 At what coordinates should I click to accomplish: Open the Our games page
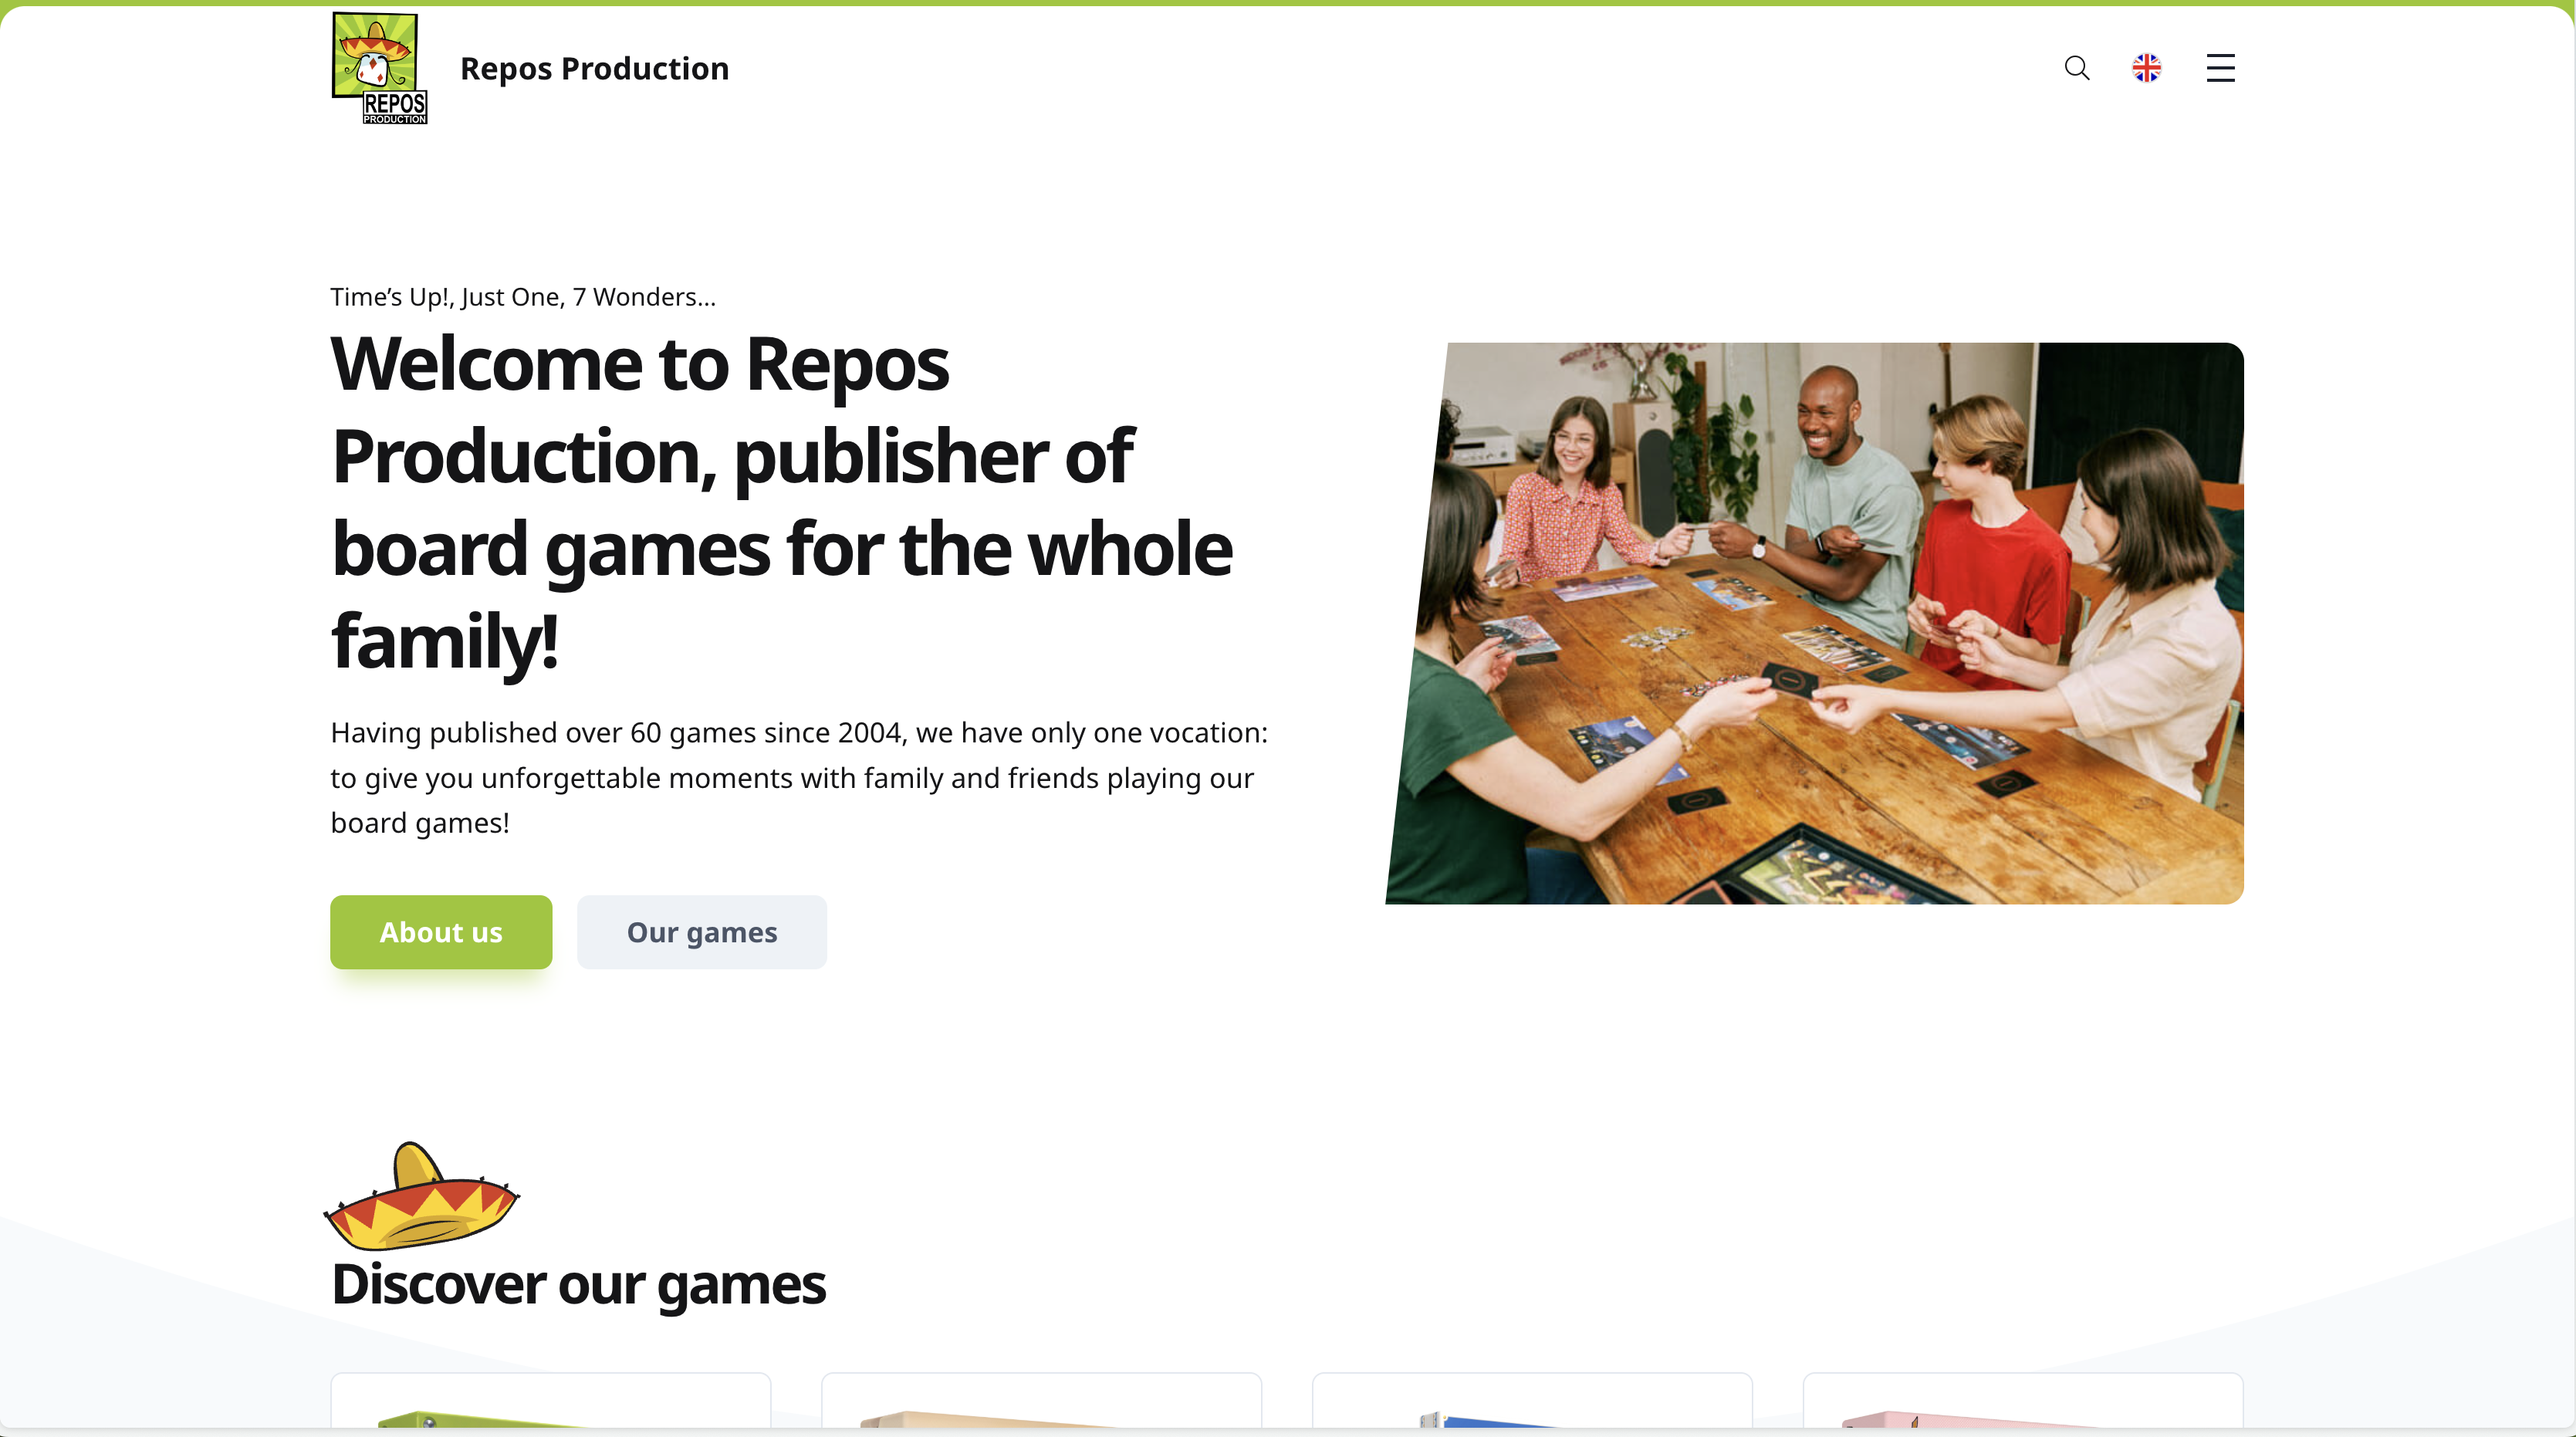(x=701, y=931)
